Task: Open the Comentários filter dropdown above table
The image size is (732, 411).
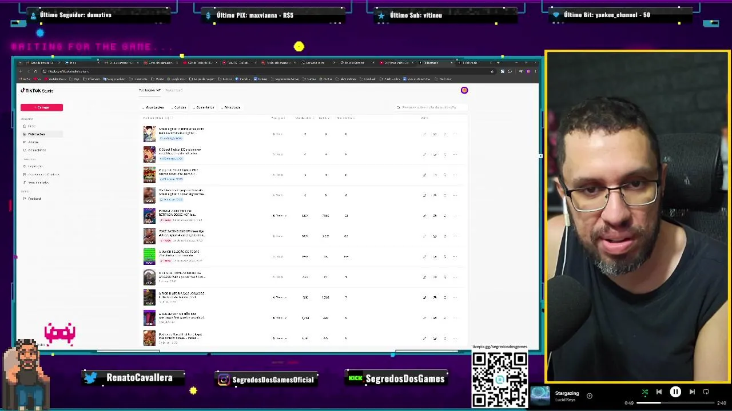Action: tap(204, 107)
